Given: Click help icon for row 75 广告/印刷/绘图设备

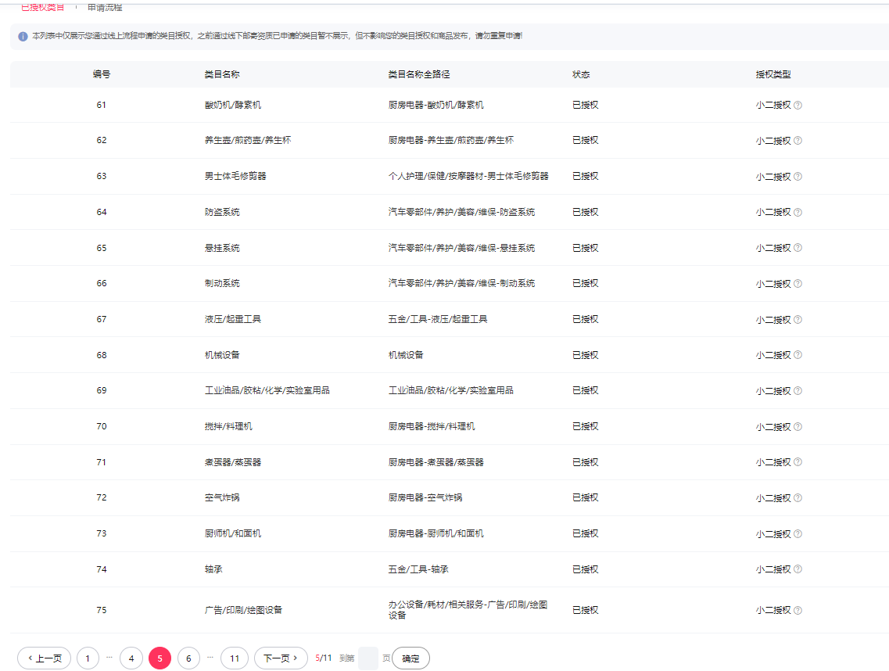Looking at the screenshot, I should pos(798,611).
